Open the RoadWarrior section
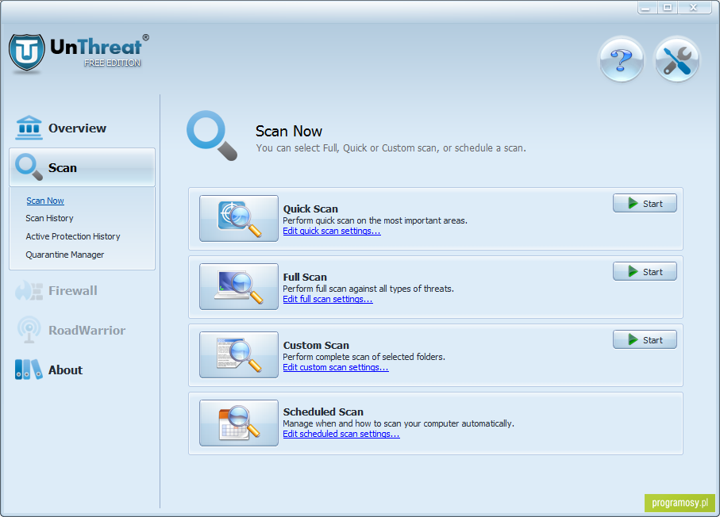Viewport: 720px width, 517px height. [x=87, y=331]
